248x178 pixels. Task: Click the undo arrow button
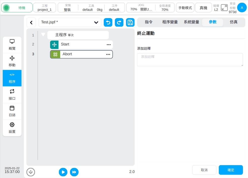click(x=108, y=22)
